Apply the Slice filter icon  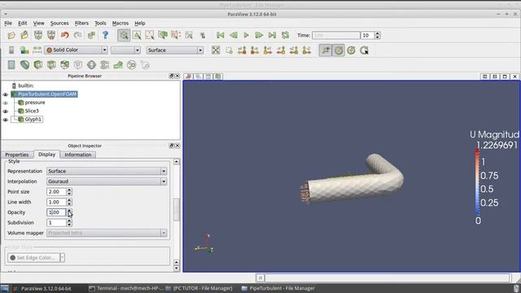click(51, 65)
